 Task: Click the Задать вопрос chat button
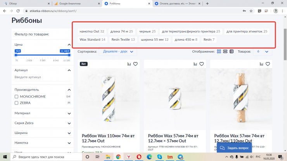coord(234,148)
